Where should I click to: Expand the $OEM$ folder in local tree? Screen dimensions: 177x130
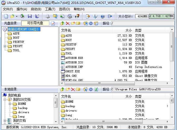pyautogui.click(x=10, y=104)
